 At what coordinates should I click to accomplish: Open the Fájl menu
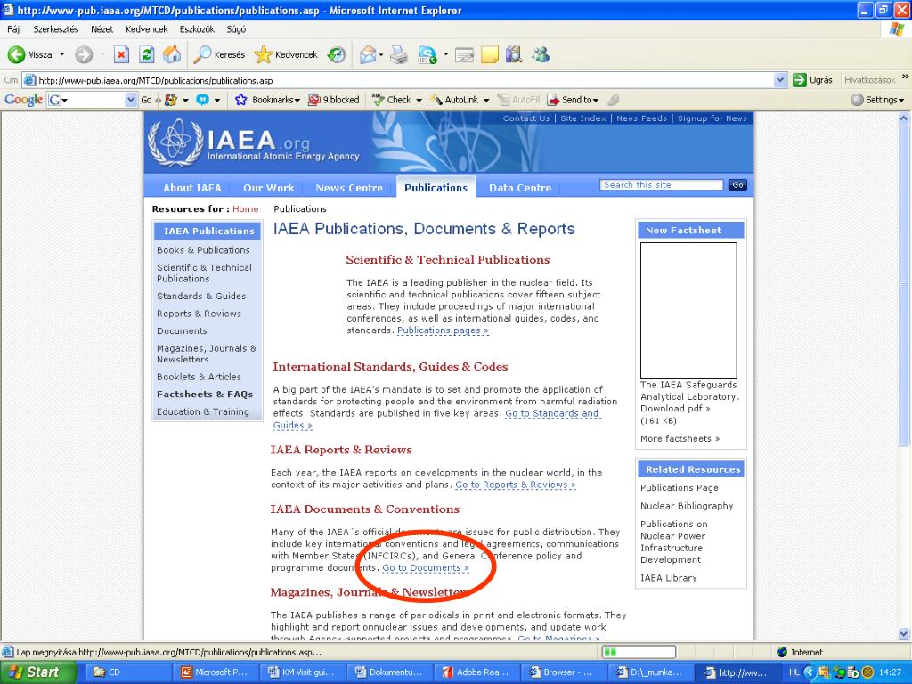tap(14, 29)
